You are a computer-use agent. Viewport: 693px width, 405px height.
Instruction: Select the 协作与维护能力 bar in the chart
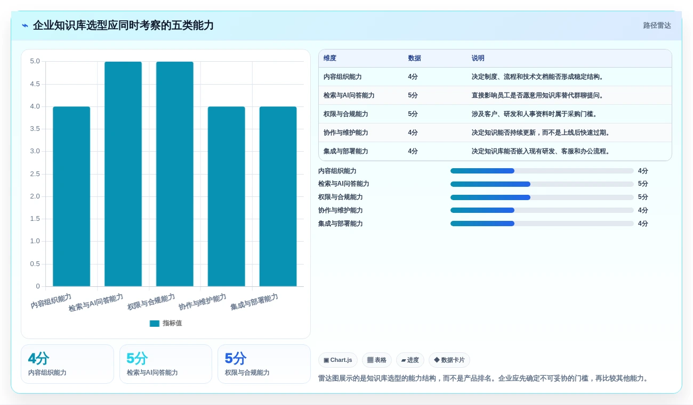227,196
